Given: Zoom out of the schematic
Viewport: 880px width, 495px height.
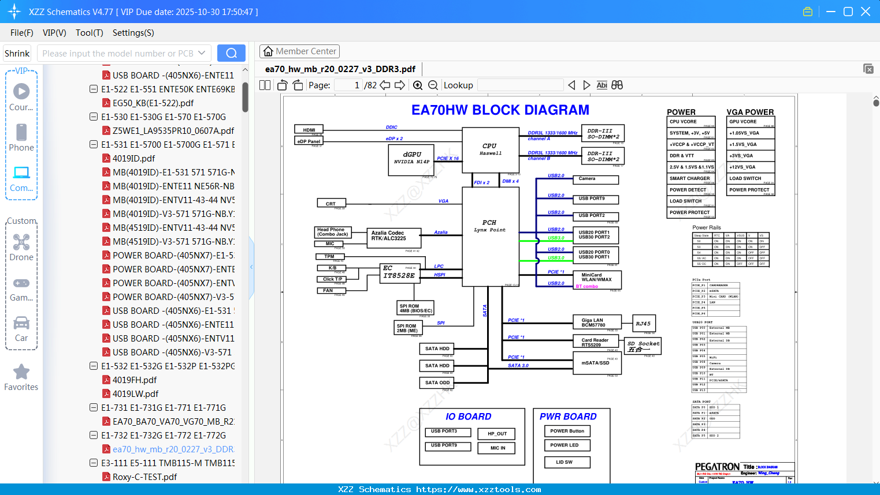Looking at the screenshot, I should tap(433, 85).
